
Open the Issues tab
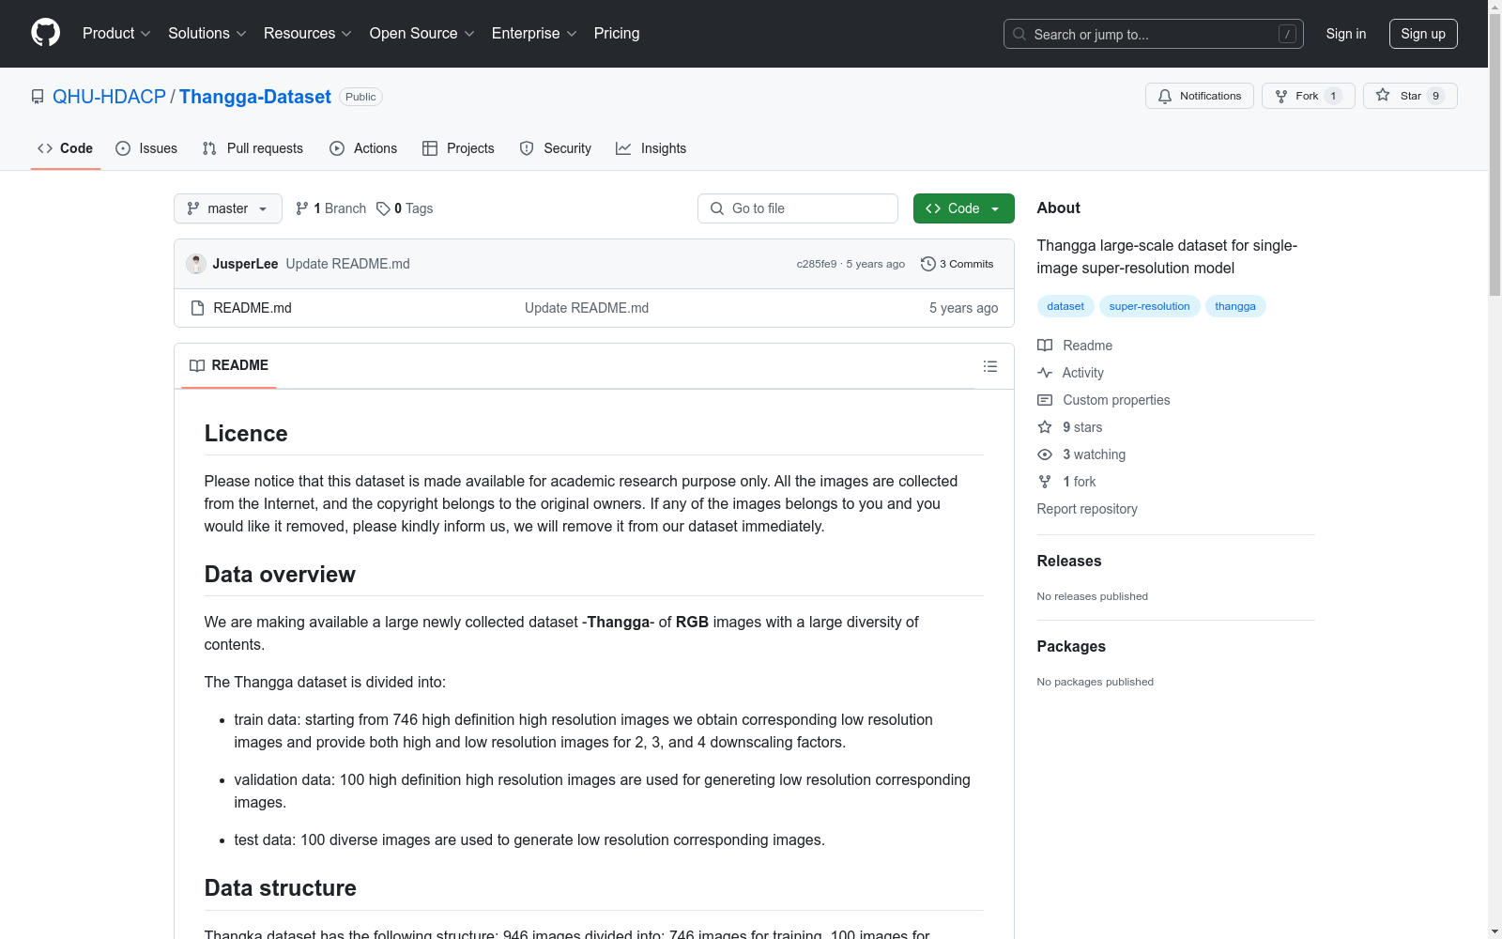146,148
